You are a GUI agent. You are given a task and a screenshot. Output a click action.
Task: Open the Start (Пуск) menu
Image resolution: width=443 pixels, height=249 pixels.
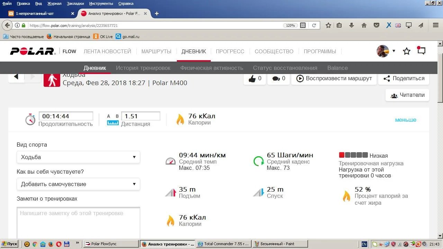[x=9, y=244]
